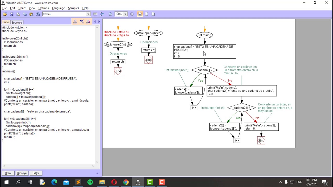
Task: Select the 'int toupper2(int ch)' flowchart oval
Action: (x=149, y=33)
